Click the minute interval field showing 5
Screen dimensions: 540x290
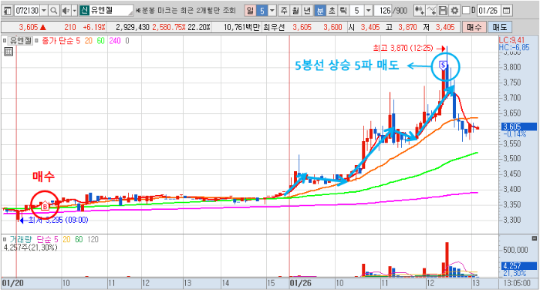tap(356, 11)
